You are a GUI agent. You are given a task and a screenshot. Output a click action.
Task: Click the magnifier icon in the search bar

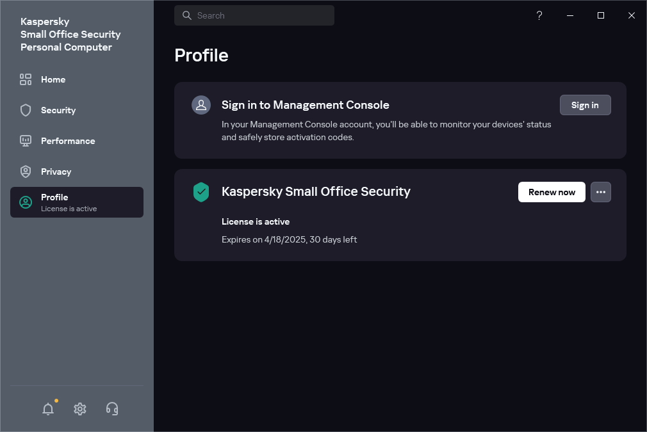point(186,15)
